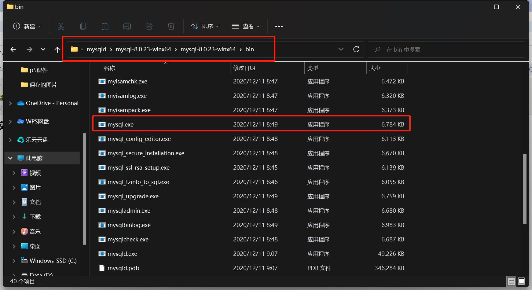
Task: Select 保存的图片 folder in sidebar
Action: (43, 85)
